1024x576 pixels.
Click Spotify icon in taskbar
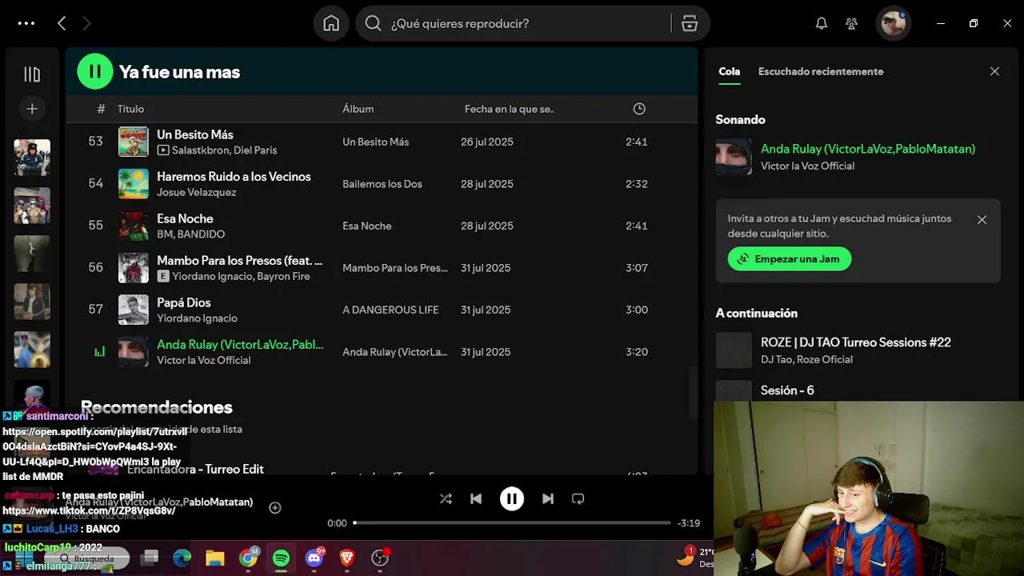coord(281,558)
